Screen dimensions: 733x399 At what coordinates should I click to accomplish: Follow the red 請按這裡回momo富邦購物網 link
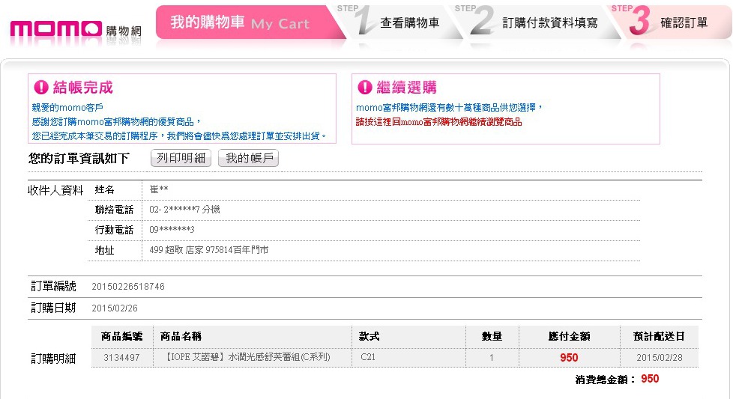tap(438, 122)
